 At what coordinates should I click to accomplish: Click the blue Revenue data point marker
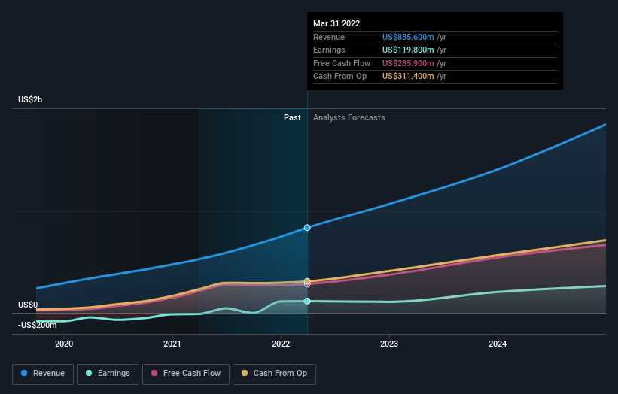307,228
